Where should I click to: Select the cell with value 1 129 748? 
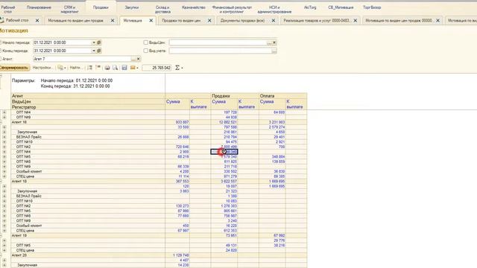pos(177,255)
